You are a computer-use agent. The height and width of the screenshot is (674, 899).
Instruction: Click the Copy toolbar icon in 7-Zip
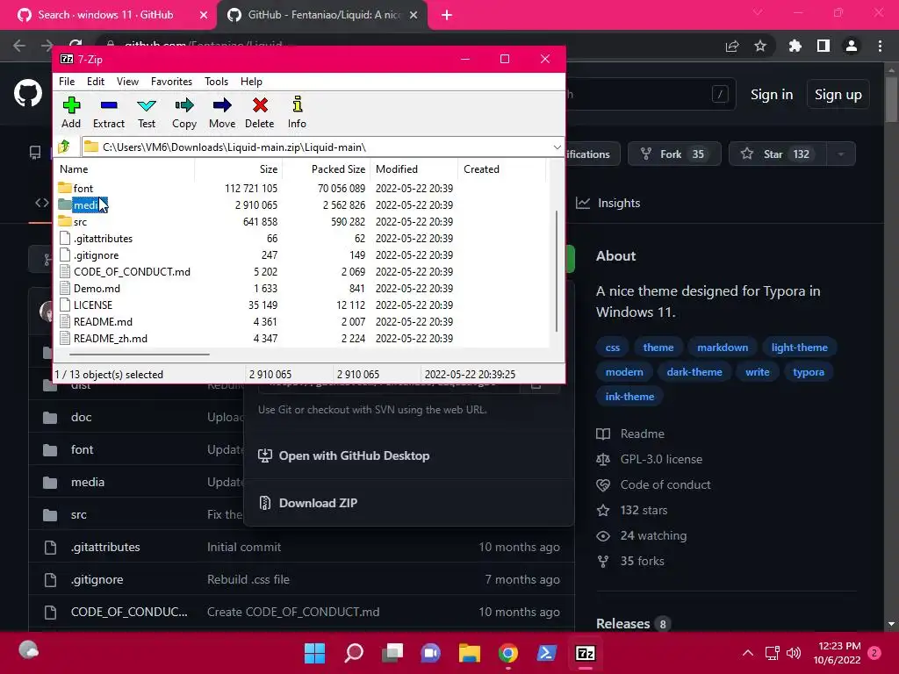pos(184,112)
